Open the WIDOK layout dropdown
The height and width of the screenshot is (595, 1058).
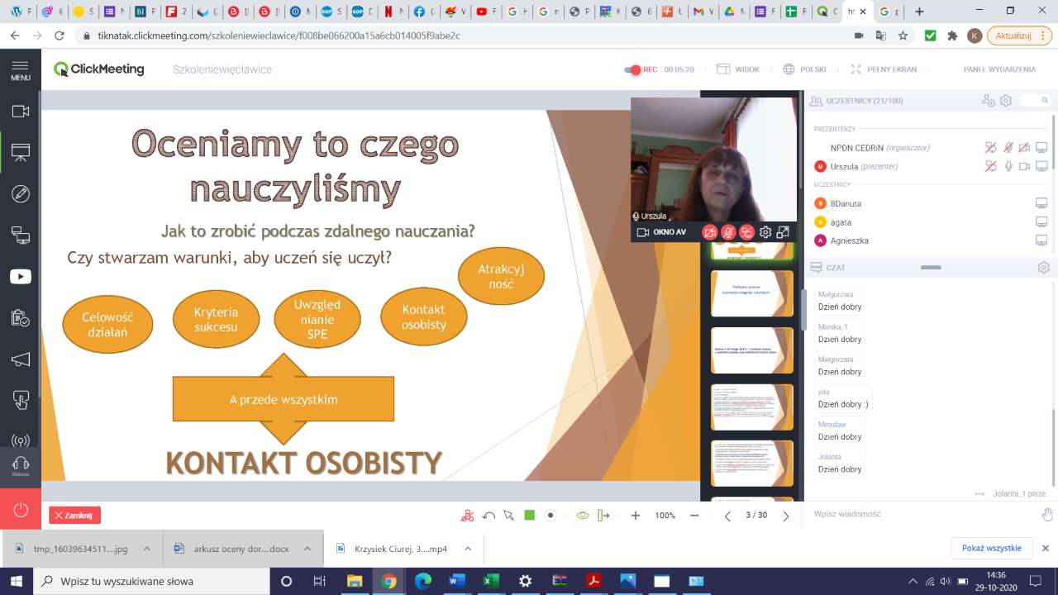[738, 70]
